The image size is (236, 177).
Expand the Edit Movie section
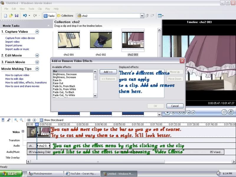click(37, 55)
